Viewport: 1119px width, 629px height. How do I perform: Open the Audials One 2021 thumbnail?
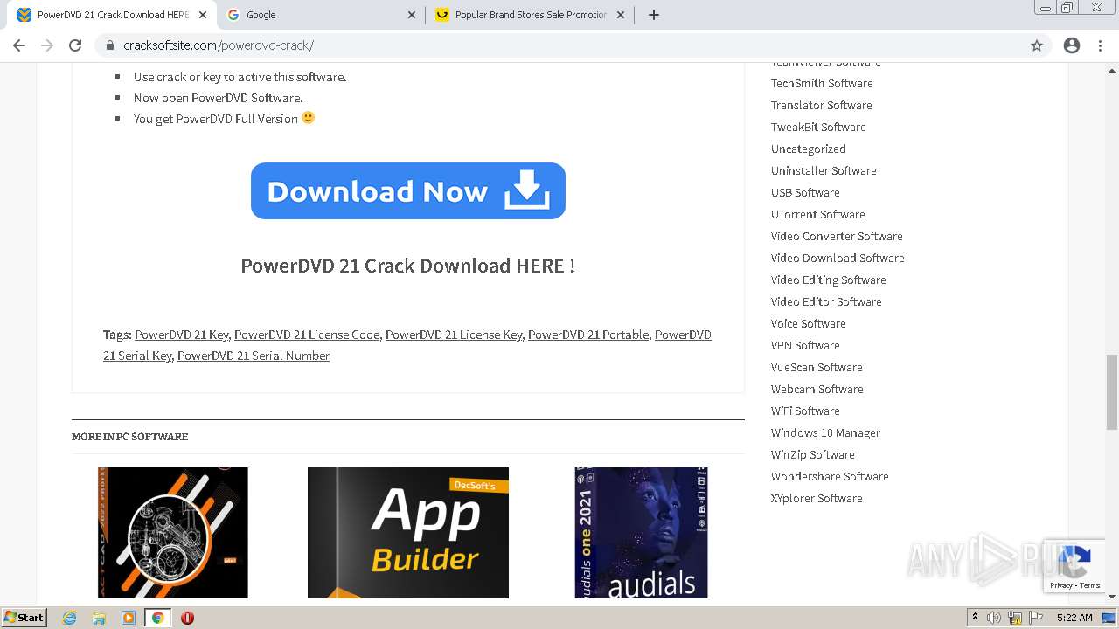tap(641, 533)
